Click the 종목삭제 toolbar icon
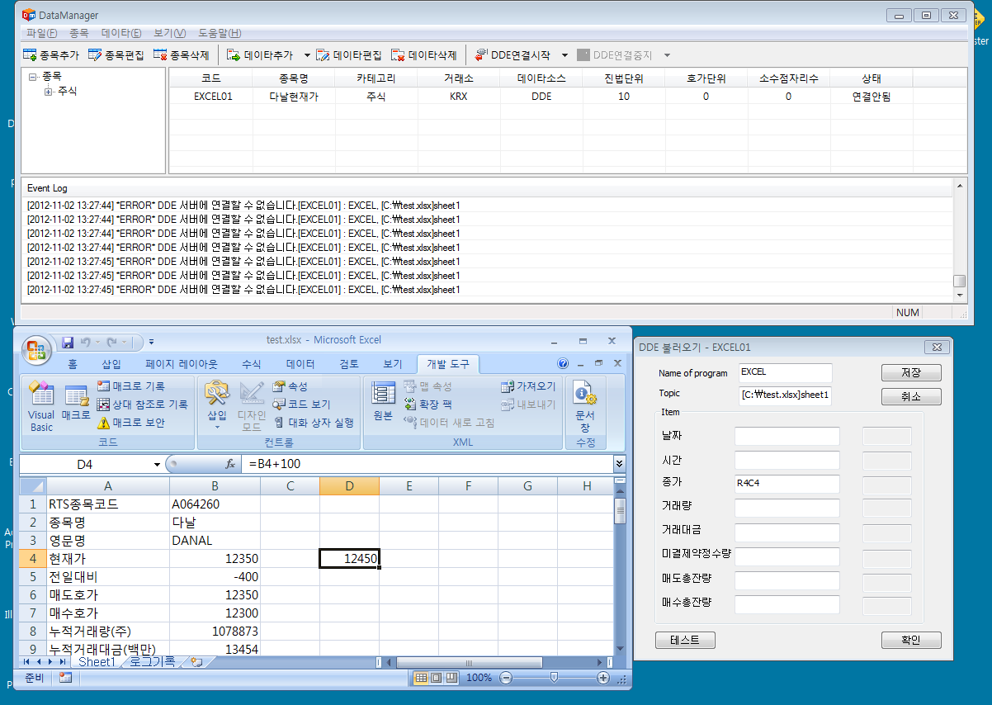Viewport: 992px width, 705px height. 161,55
